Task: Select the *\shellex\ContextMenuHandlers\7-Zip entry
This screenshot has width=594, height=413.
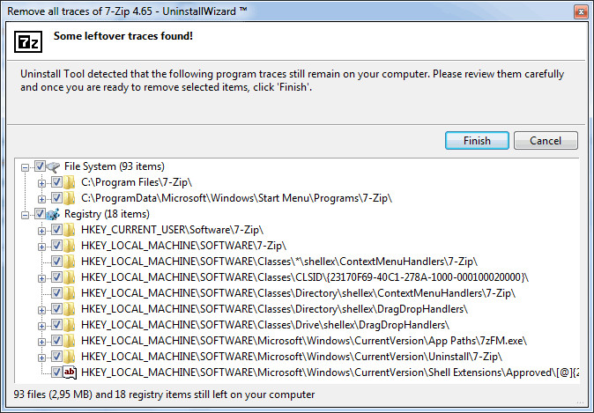Action: pyautogui.click(x=279, y=262)
